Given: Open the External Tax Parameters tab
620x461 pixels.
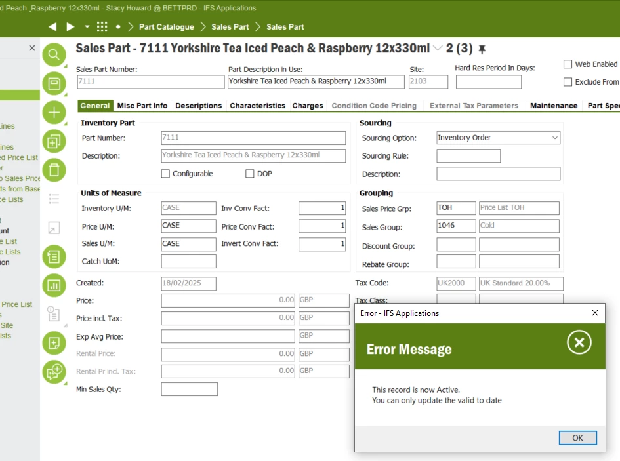Looking at the screenshot, I should [474, 106].
